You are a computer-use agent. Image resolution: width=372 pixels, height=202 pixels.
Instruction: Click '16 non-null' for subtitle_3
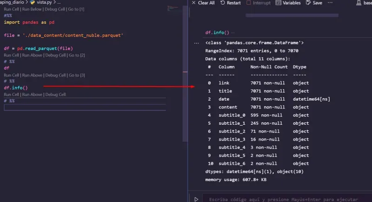(x=265, y=140)
